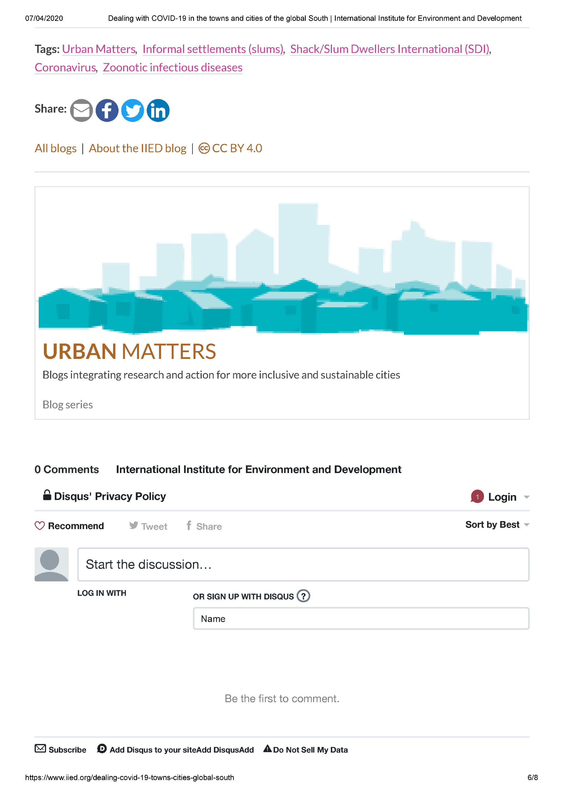This screenshot has height=796, width=563.
Task: Share on Facebook round icon
Action: click(x=107, y=110)
